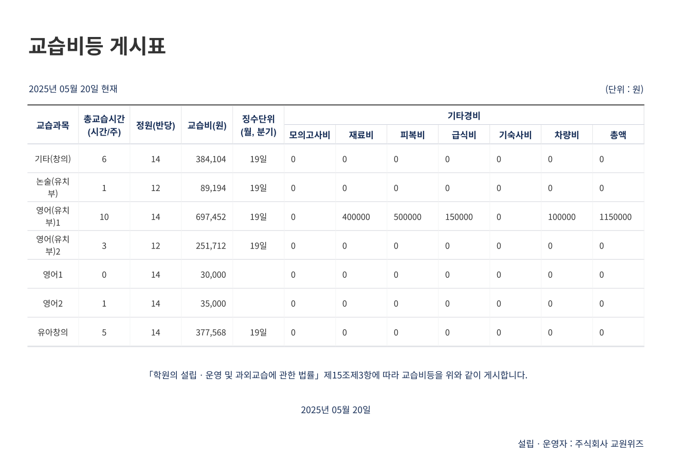The width and height of the screenshot is (696, 474).
Task: Select the 교습비(원) column header
Action: pyautogui.click(x=207, y=125)
